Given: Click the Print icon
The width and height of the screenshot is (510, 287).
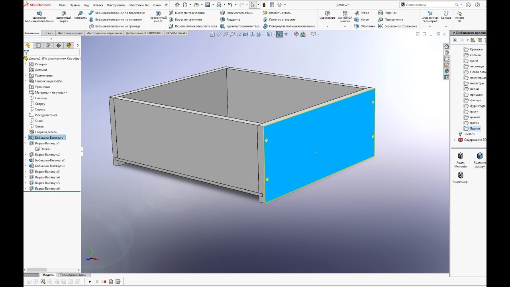Looking at the screenshot, I should [x=219, y=5].
